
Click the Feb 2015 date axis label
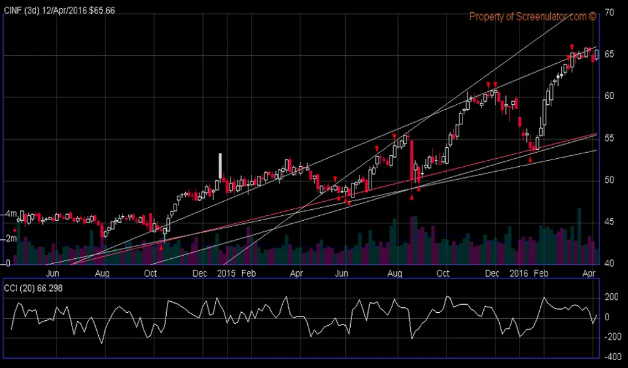248,274
